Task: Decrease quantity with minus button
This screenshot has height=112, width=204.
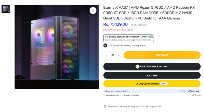Action: (107, 55)
